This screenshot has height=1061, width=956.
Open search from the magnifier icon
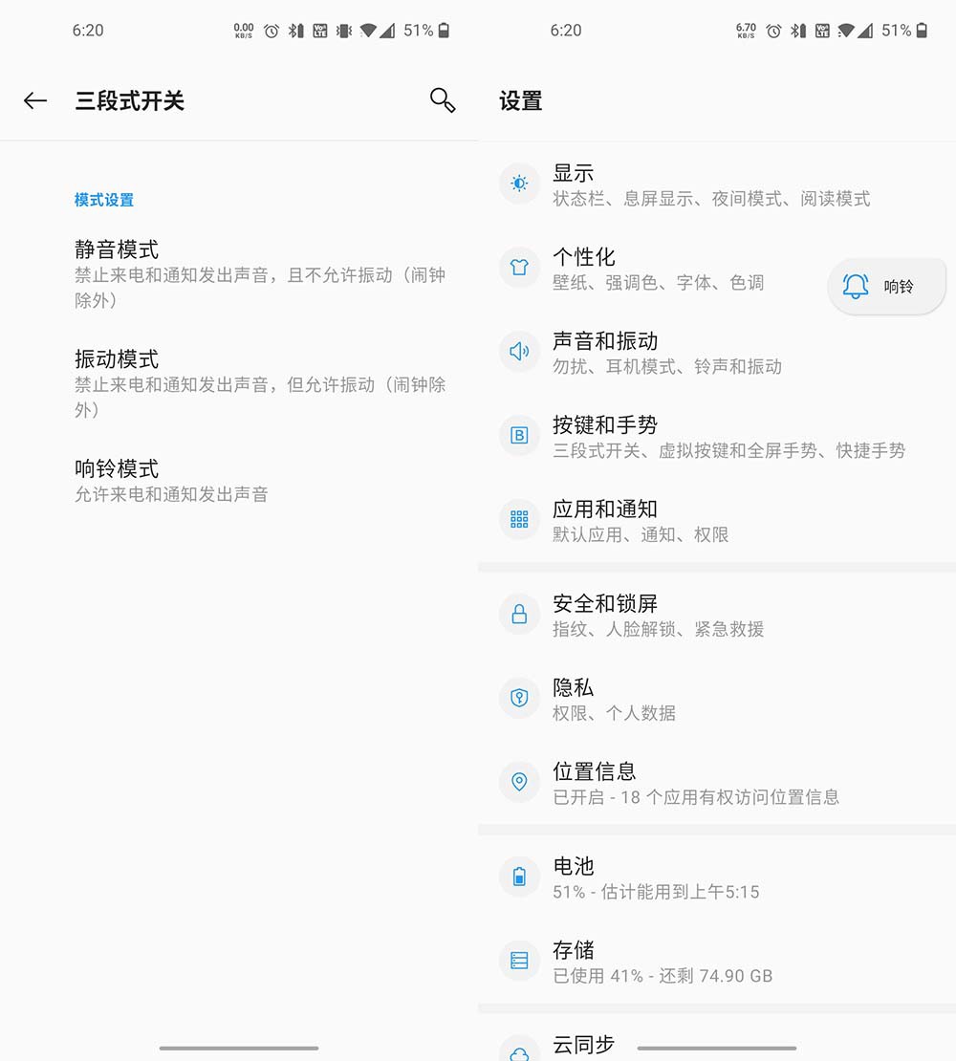[x=442, y=99]
